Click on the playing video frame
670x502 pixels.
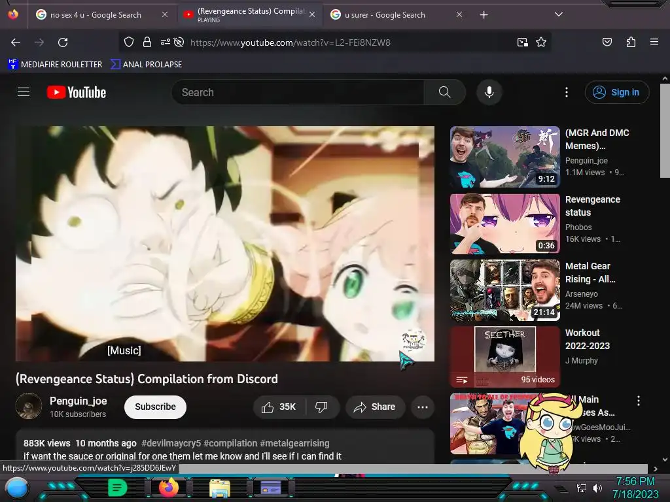[225, 244]
